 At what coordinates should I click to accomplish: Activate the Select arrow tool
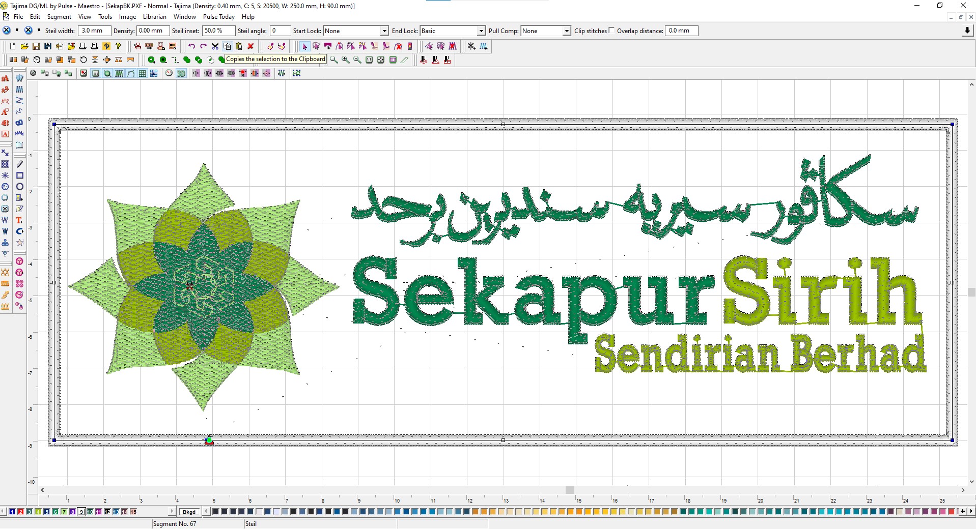pos(304,46)
